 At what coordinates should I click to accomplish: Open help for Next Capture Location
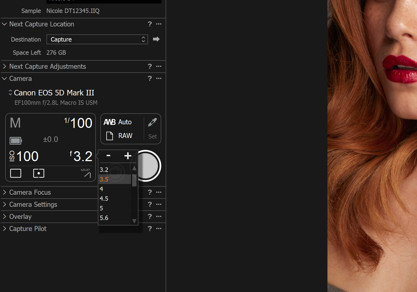pyautogui.click(x=150, y=24)
